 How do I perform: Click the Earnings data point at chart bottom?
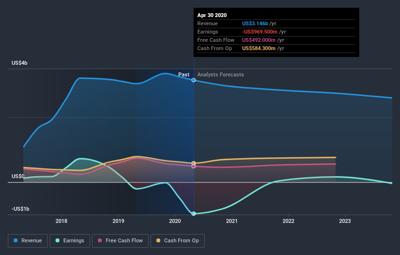coord(193,214)
